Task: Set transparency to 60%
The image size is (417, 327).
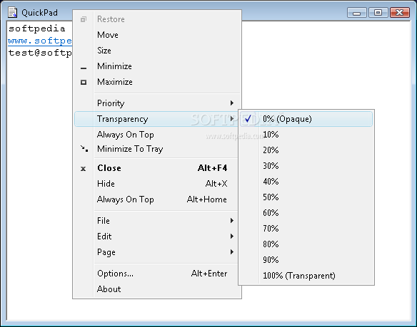Action: [306, 213]
